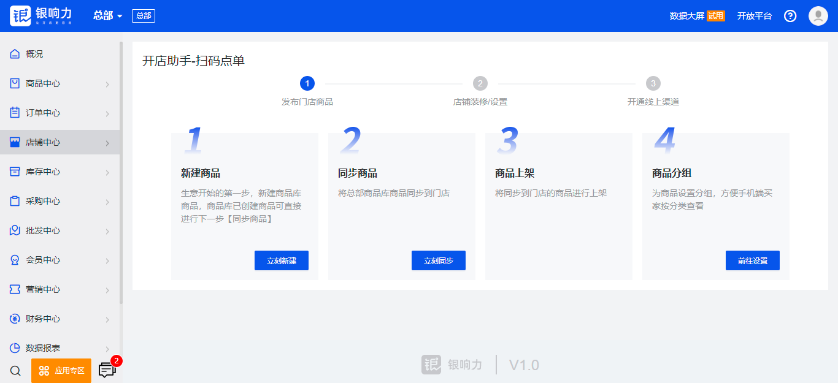
Task: Open the search magnifier icon
Action: [16, 371]
